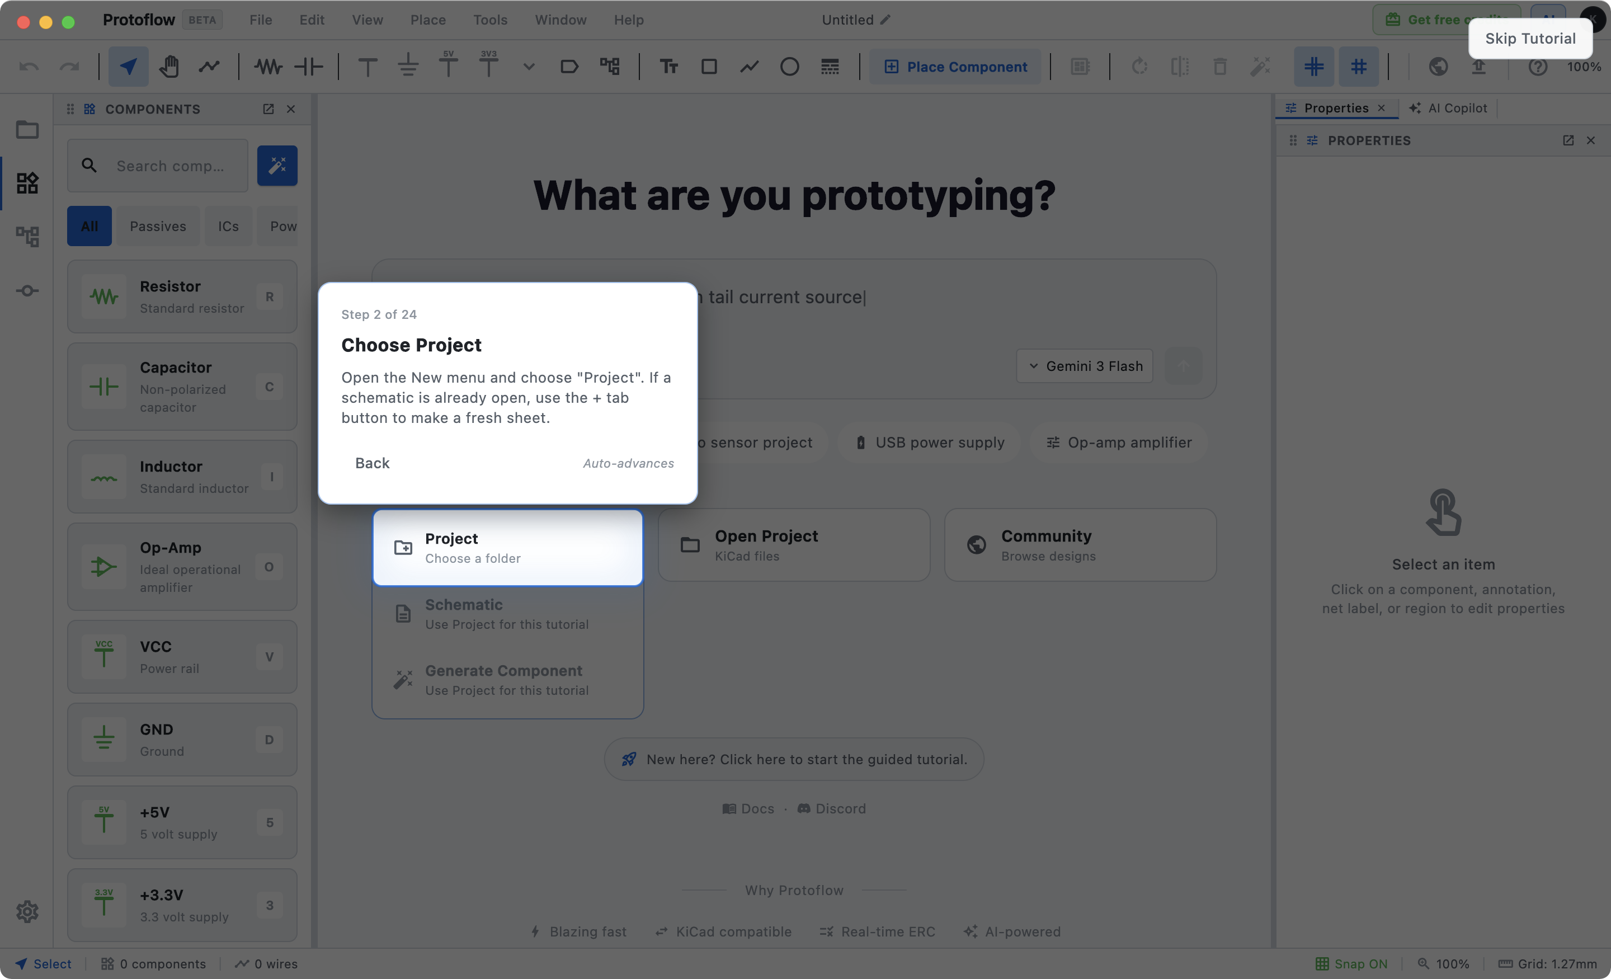The width and height of the screenshot is (1611, 979).
Task: Choose the ground symbol in toolbar
Action: 408,66
